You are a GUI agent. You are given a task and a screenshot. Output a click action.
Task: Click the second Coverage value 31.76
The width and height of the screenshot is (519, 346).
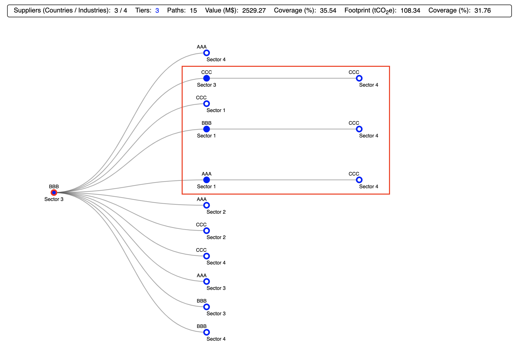483,11
